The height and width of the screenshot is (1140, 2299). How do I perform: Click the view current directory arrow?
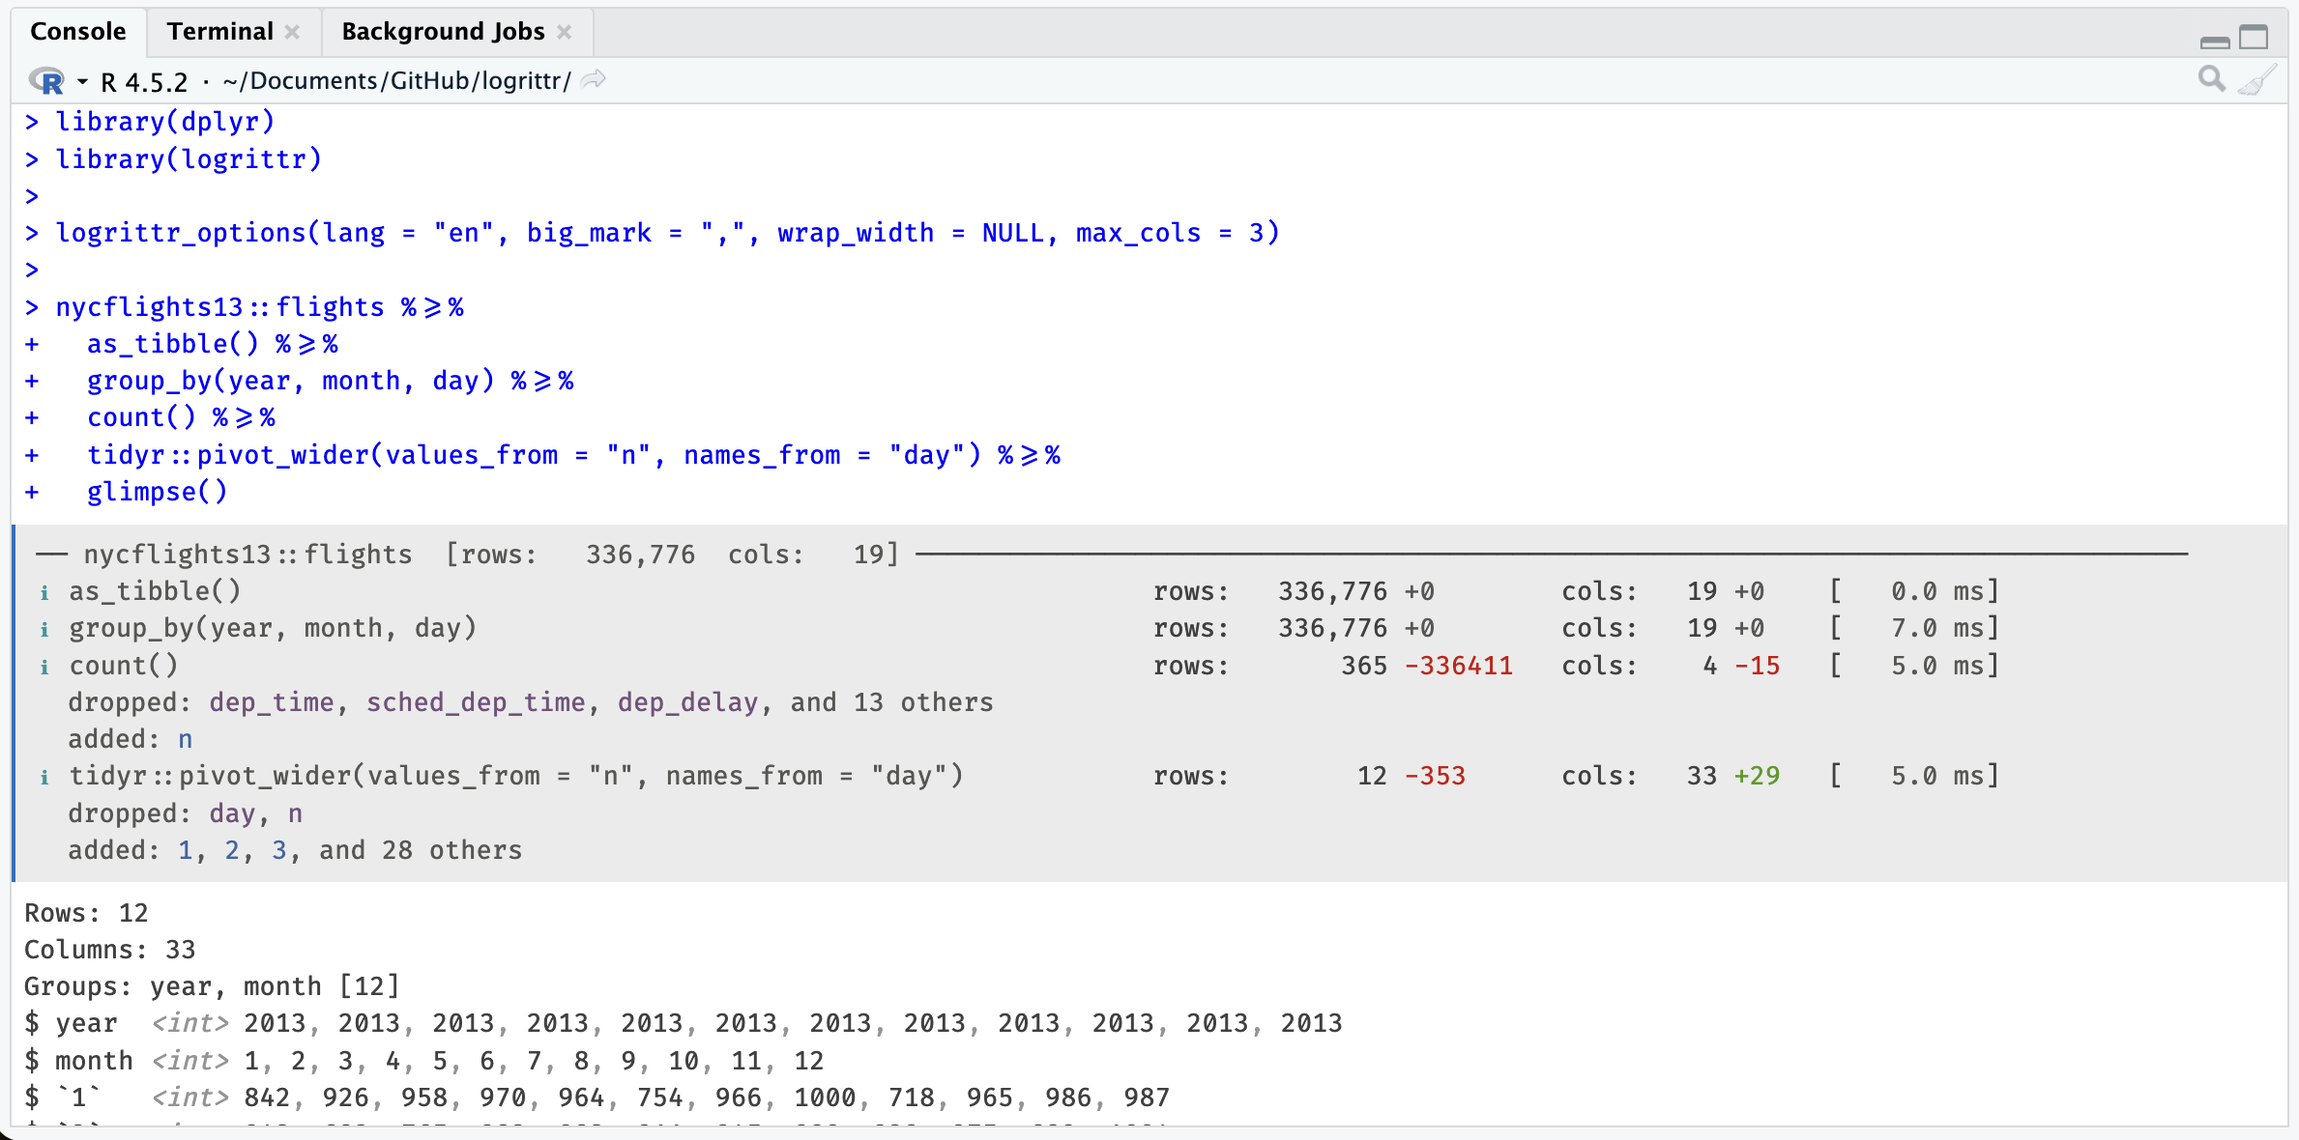(x=594, y=80)
